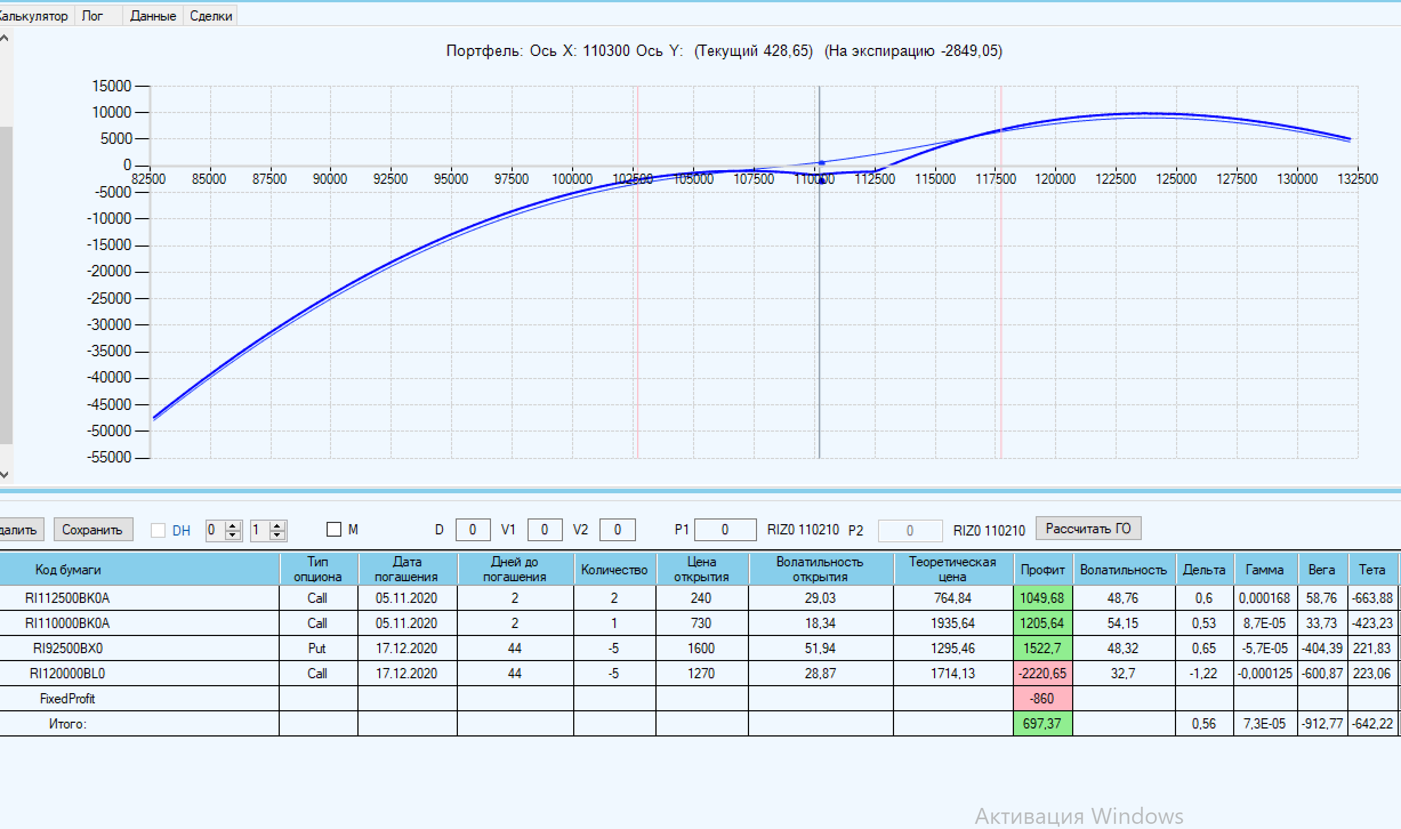The width and height of the screenshot is (1401, 829).
Task: Enable the DH checkbox
Action: 158,530
